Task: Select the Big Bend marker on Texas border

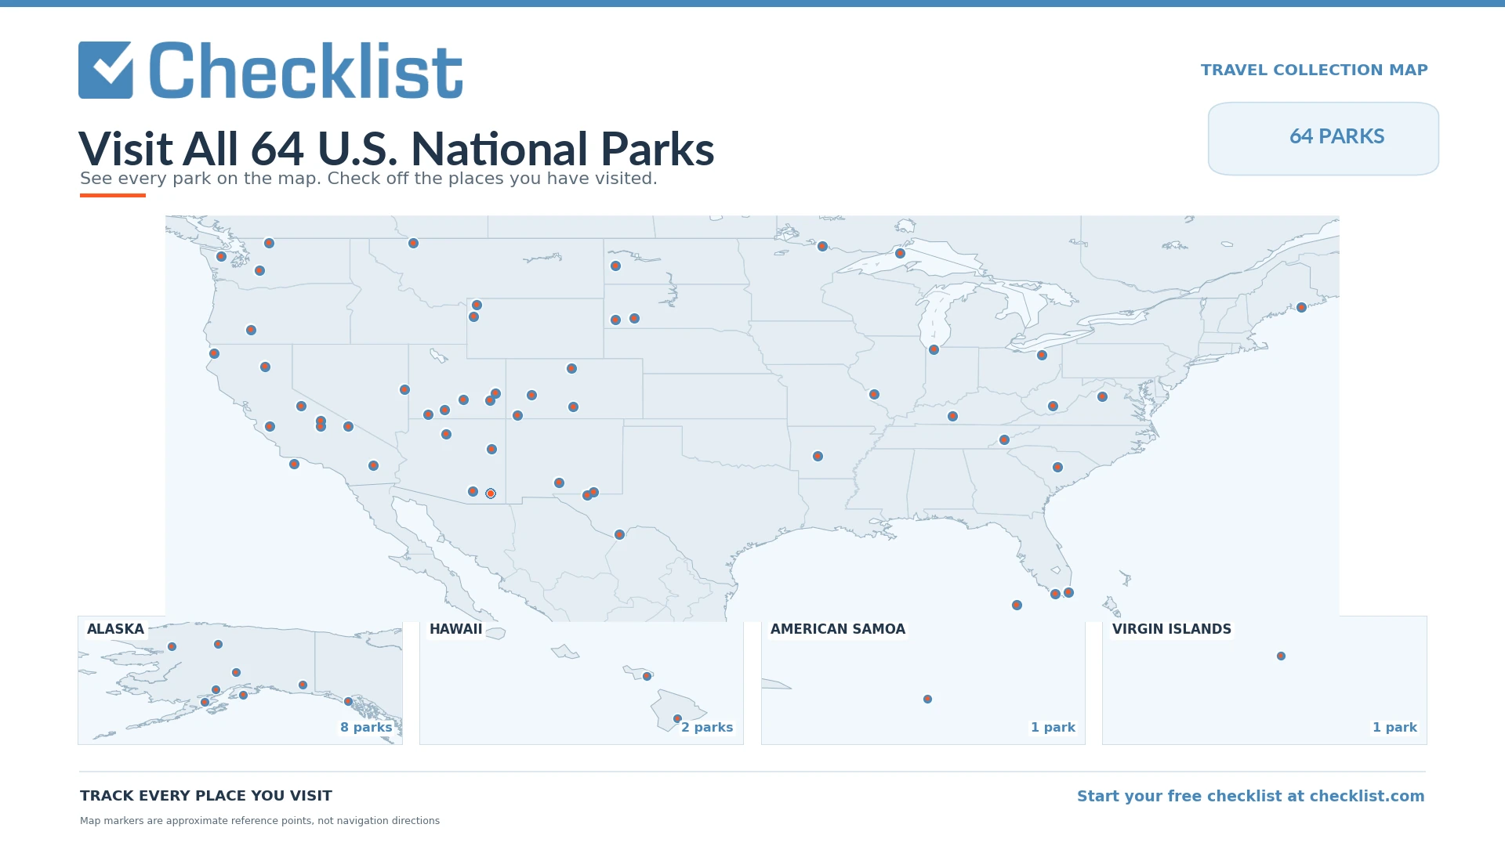Action: click(619, 534)
